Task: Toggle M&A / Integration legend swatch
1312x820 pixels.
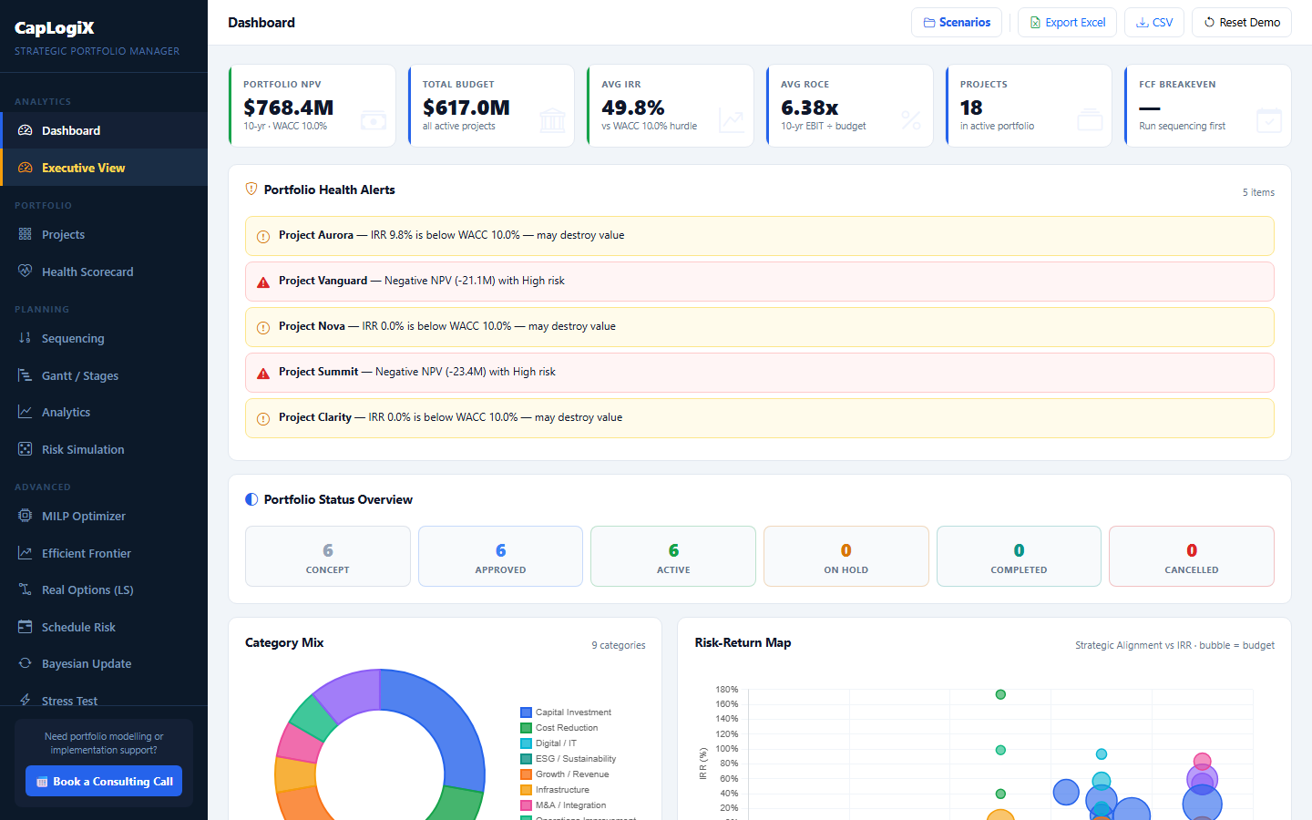Action: point(526,805)
